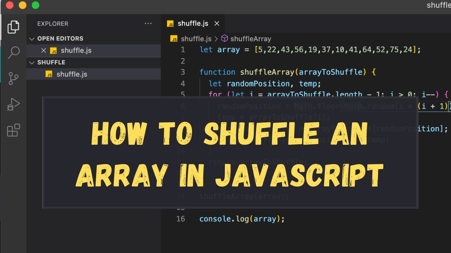Image resolution: width=451 pixels, height=253 pixels.
Task: Collapse the OPEN EDITORS section
Action: (32, 39)
